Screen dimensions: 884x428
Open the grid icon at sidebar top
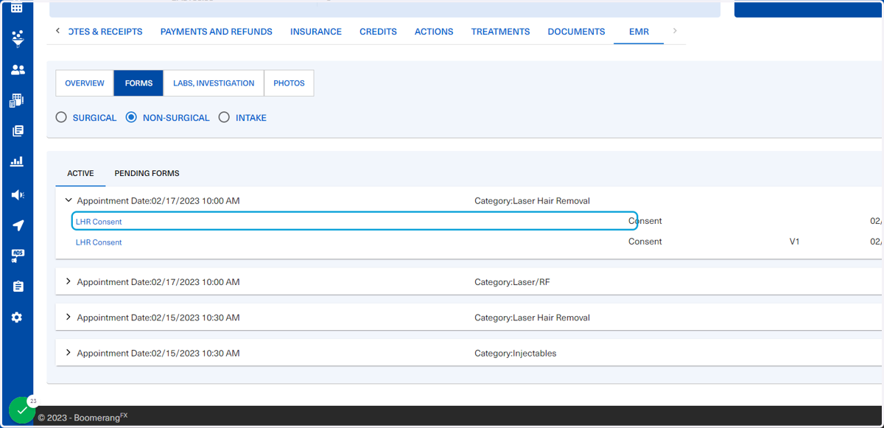coord(17,8)
